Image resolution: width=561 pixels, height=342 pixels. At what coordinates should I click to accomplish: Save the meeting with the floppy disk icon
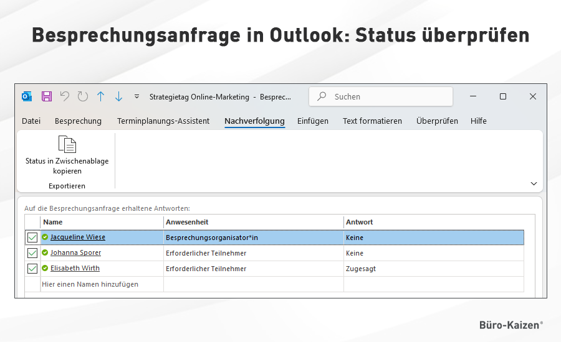(47, 96)
